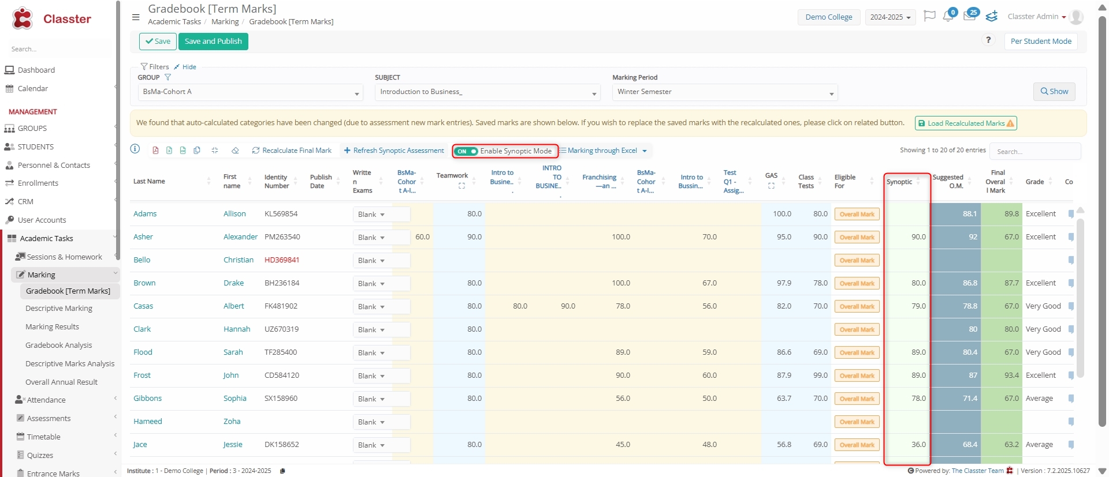Toggle the Enable Synoptic Mode switch
The image size is (1109, 477).
(466, 151)
